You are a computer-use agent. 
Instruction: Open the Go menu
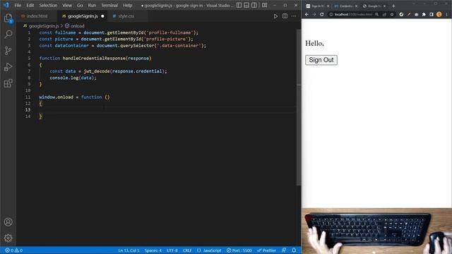click(x=80, y=5)
